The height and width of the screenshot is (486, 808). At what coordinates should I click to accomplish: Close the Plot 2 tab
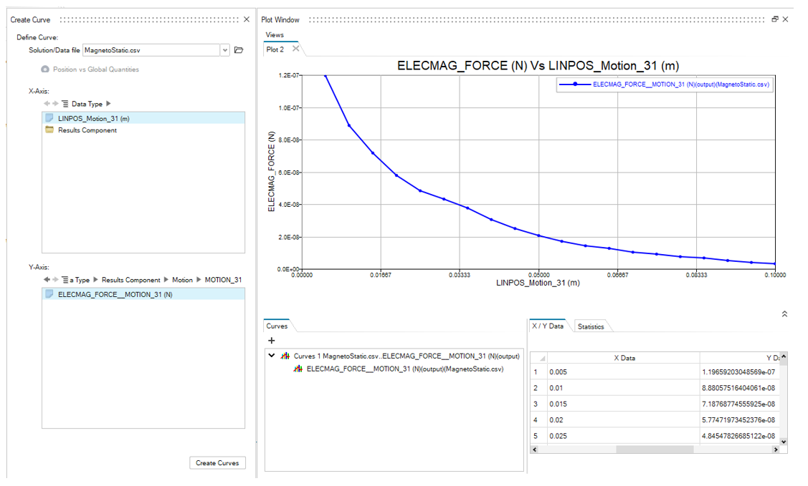tap(295, 49)
